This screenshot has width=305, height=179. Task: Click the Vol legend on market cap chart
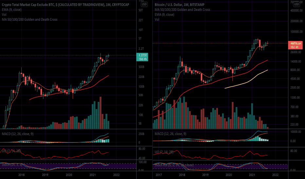coord(4,15)
